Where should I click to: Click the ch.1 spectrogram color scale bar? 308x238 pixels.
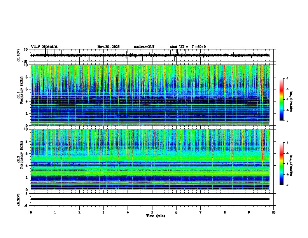click(282, 100)
